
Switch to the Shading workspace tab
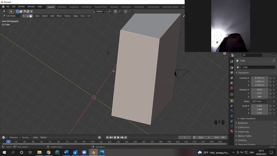(x=114, y=7)
